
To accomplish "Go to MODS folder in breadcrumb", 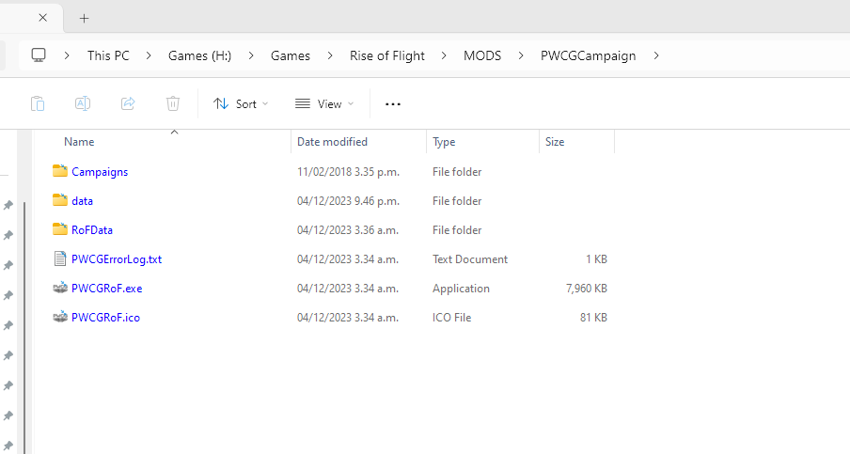I will click(x=482, y=55).
